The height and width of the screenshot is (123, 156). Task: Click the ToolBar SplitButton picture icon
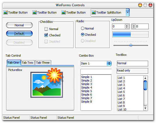tap(94, 12)
